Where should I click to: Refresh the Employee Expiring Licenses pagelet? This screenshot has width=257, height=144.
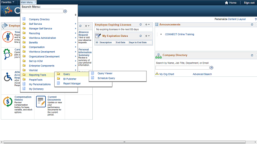[x=141, y=24]
